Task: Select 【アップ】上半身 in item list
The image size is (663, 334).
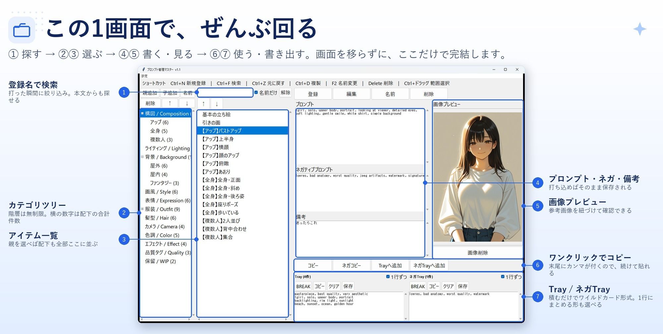Action: tap(243, 139)
